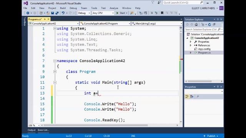Click the Categorized icon in Properties panel
The height and width of the screenshot is (138, 246).
(187, 97)
